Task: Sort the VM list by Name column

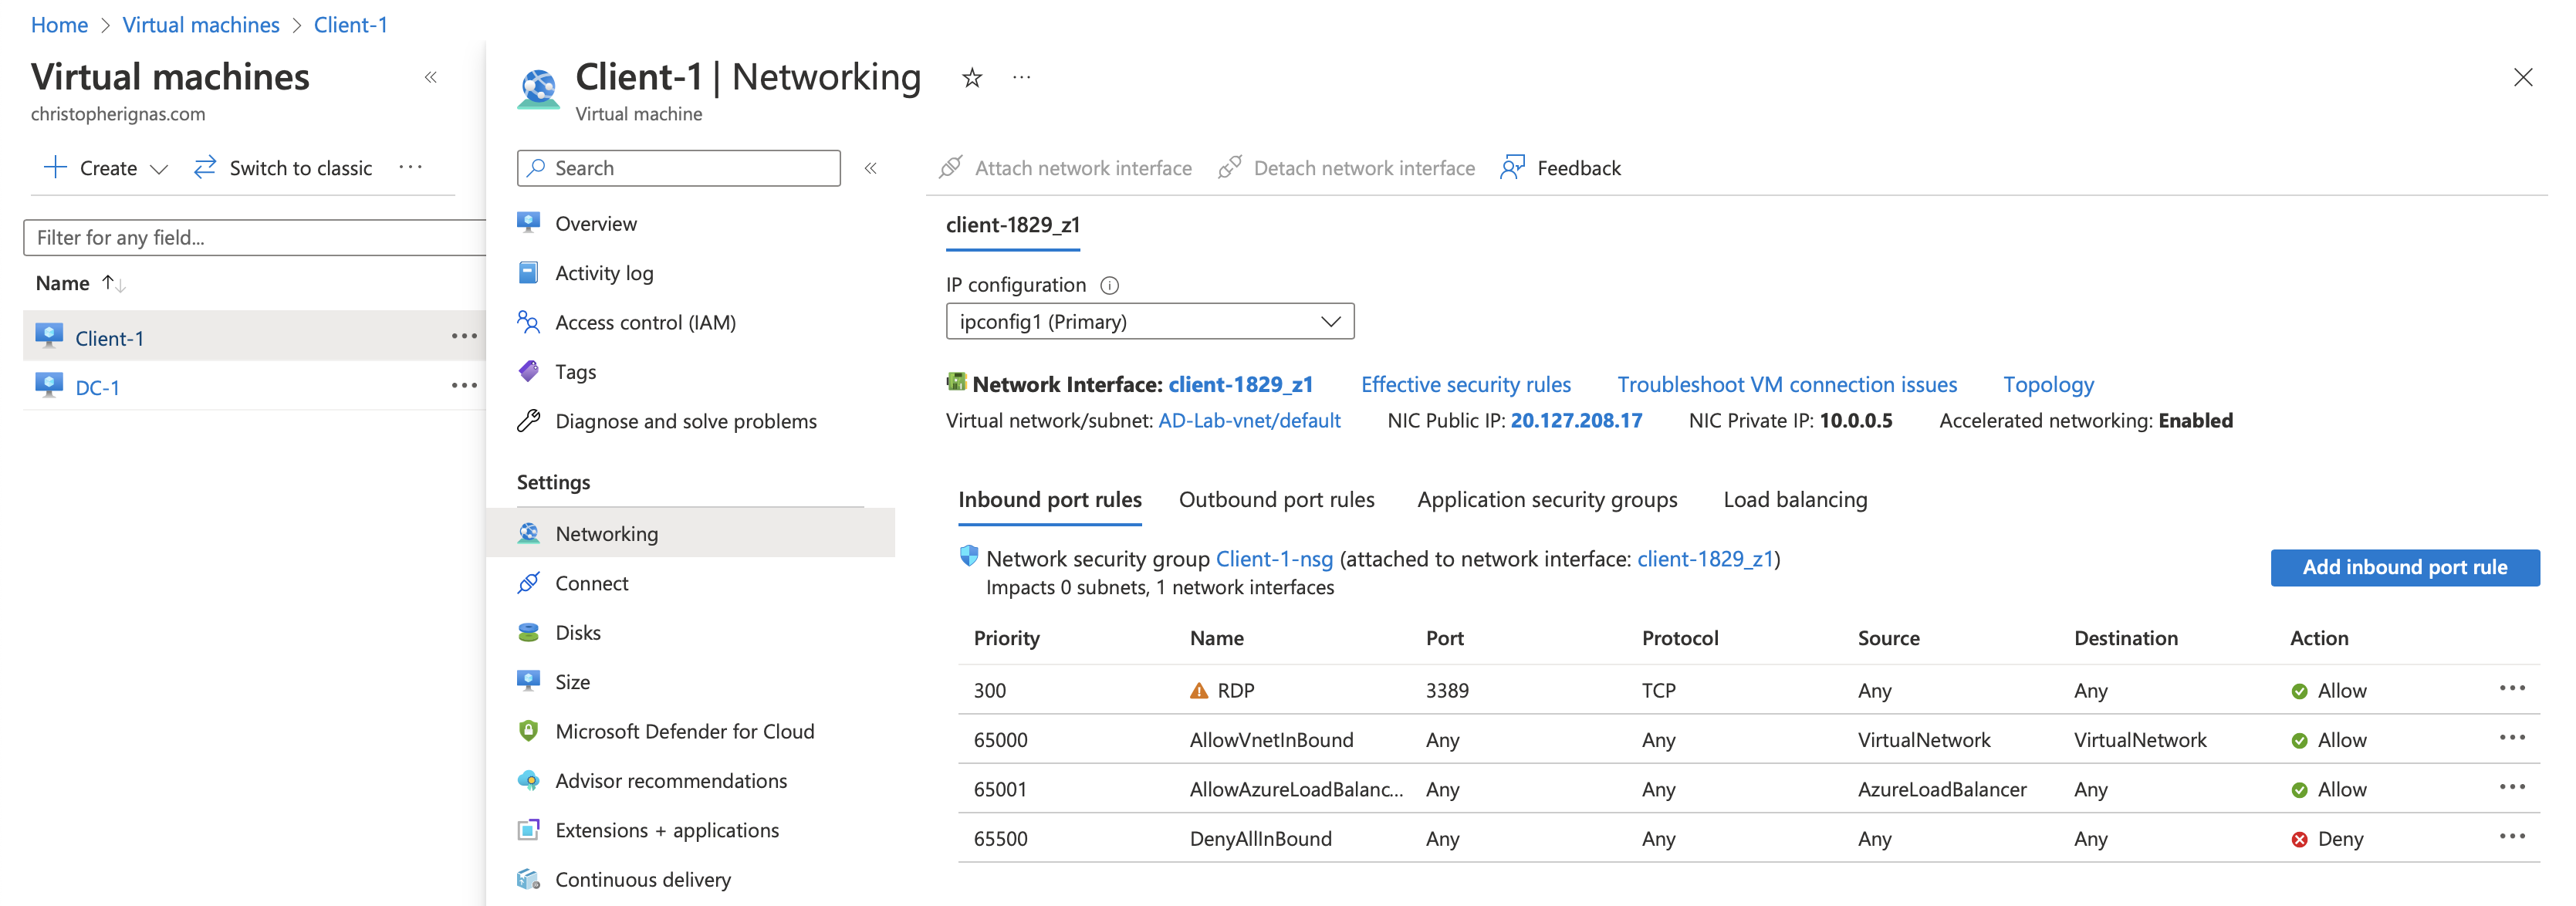Action: tap(80, 284)
